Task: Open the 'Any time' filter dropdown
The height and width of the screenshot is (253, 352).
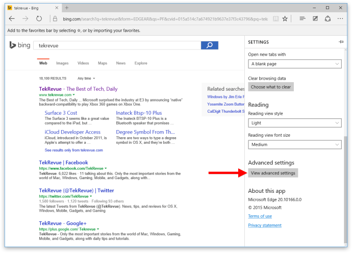Action: (x=85, y=79)
